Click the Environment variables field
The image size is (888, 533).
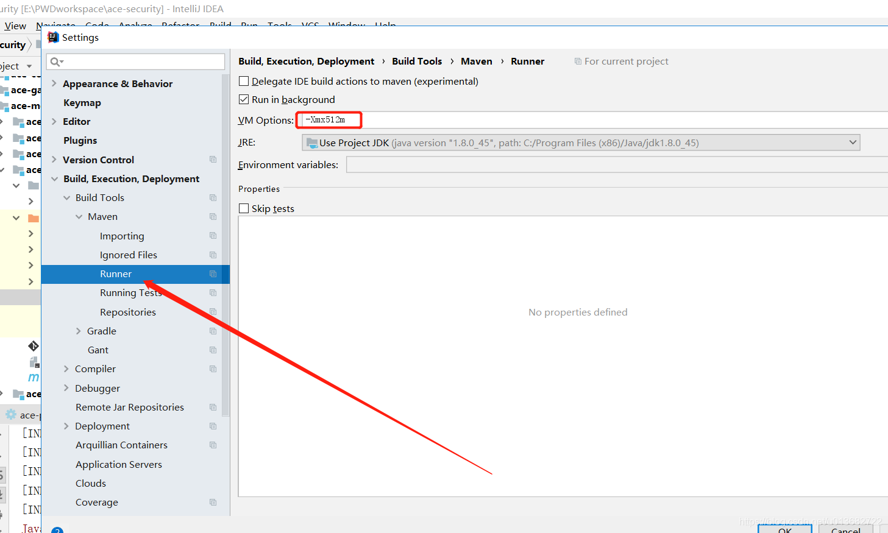click(x=617, y=164)
